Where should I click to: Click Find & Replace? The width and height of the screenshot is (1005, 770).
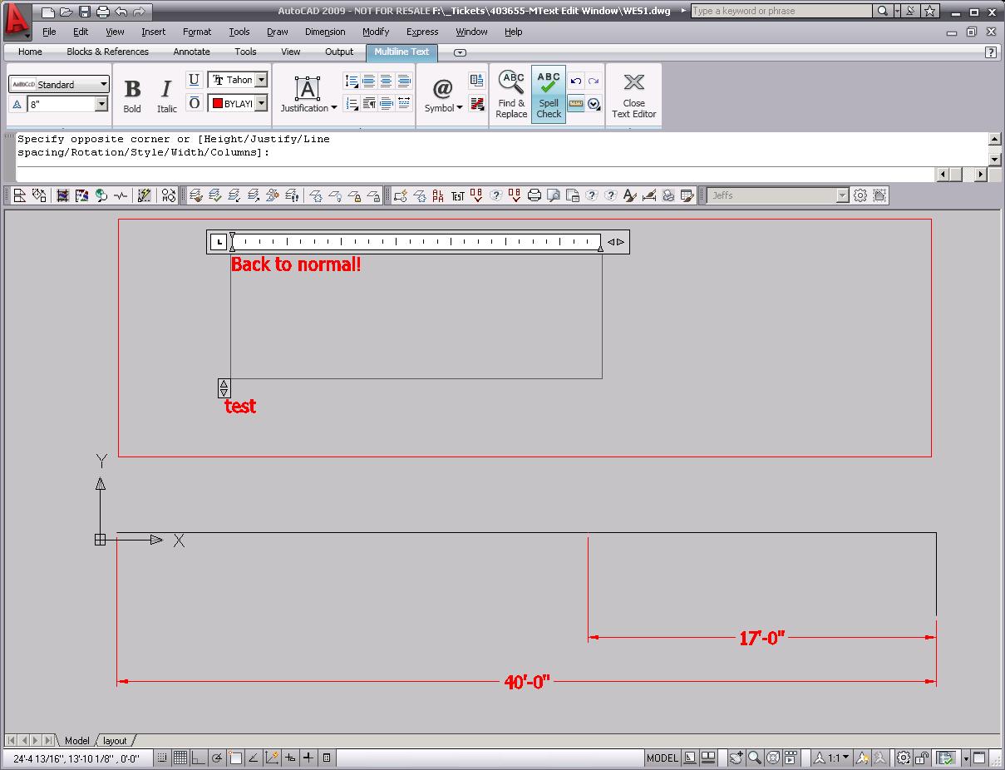tap(511, 94)
